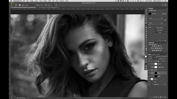Click the Curves adjustment icon
This screenshot has width=177, height=99.
[x=157, y=46]
